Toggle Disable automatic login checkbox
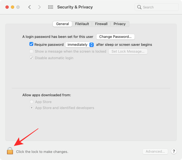This screenshot has height=160, width=182. (x=31, y=58)
